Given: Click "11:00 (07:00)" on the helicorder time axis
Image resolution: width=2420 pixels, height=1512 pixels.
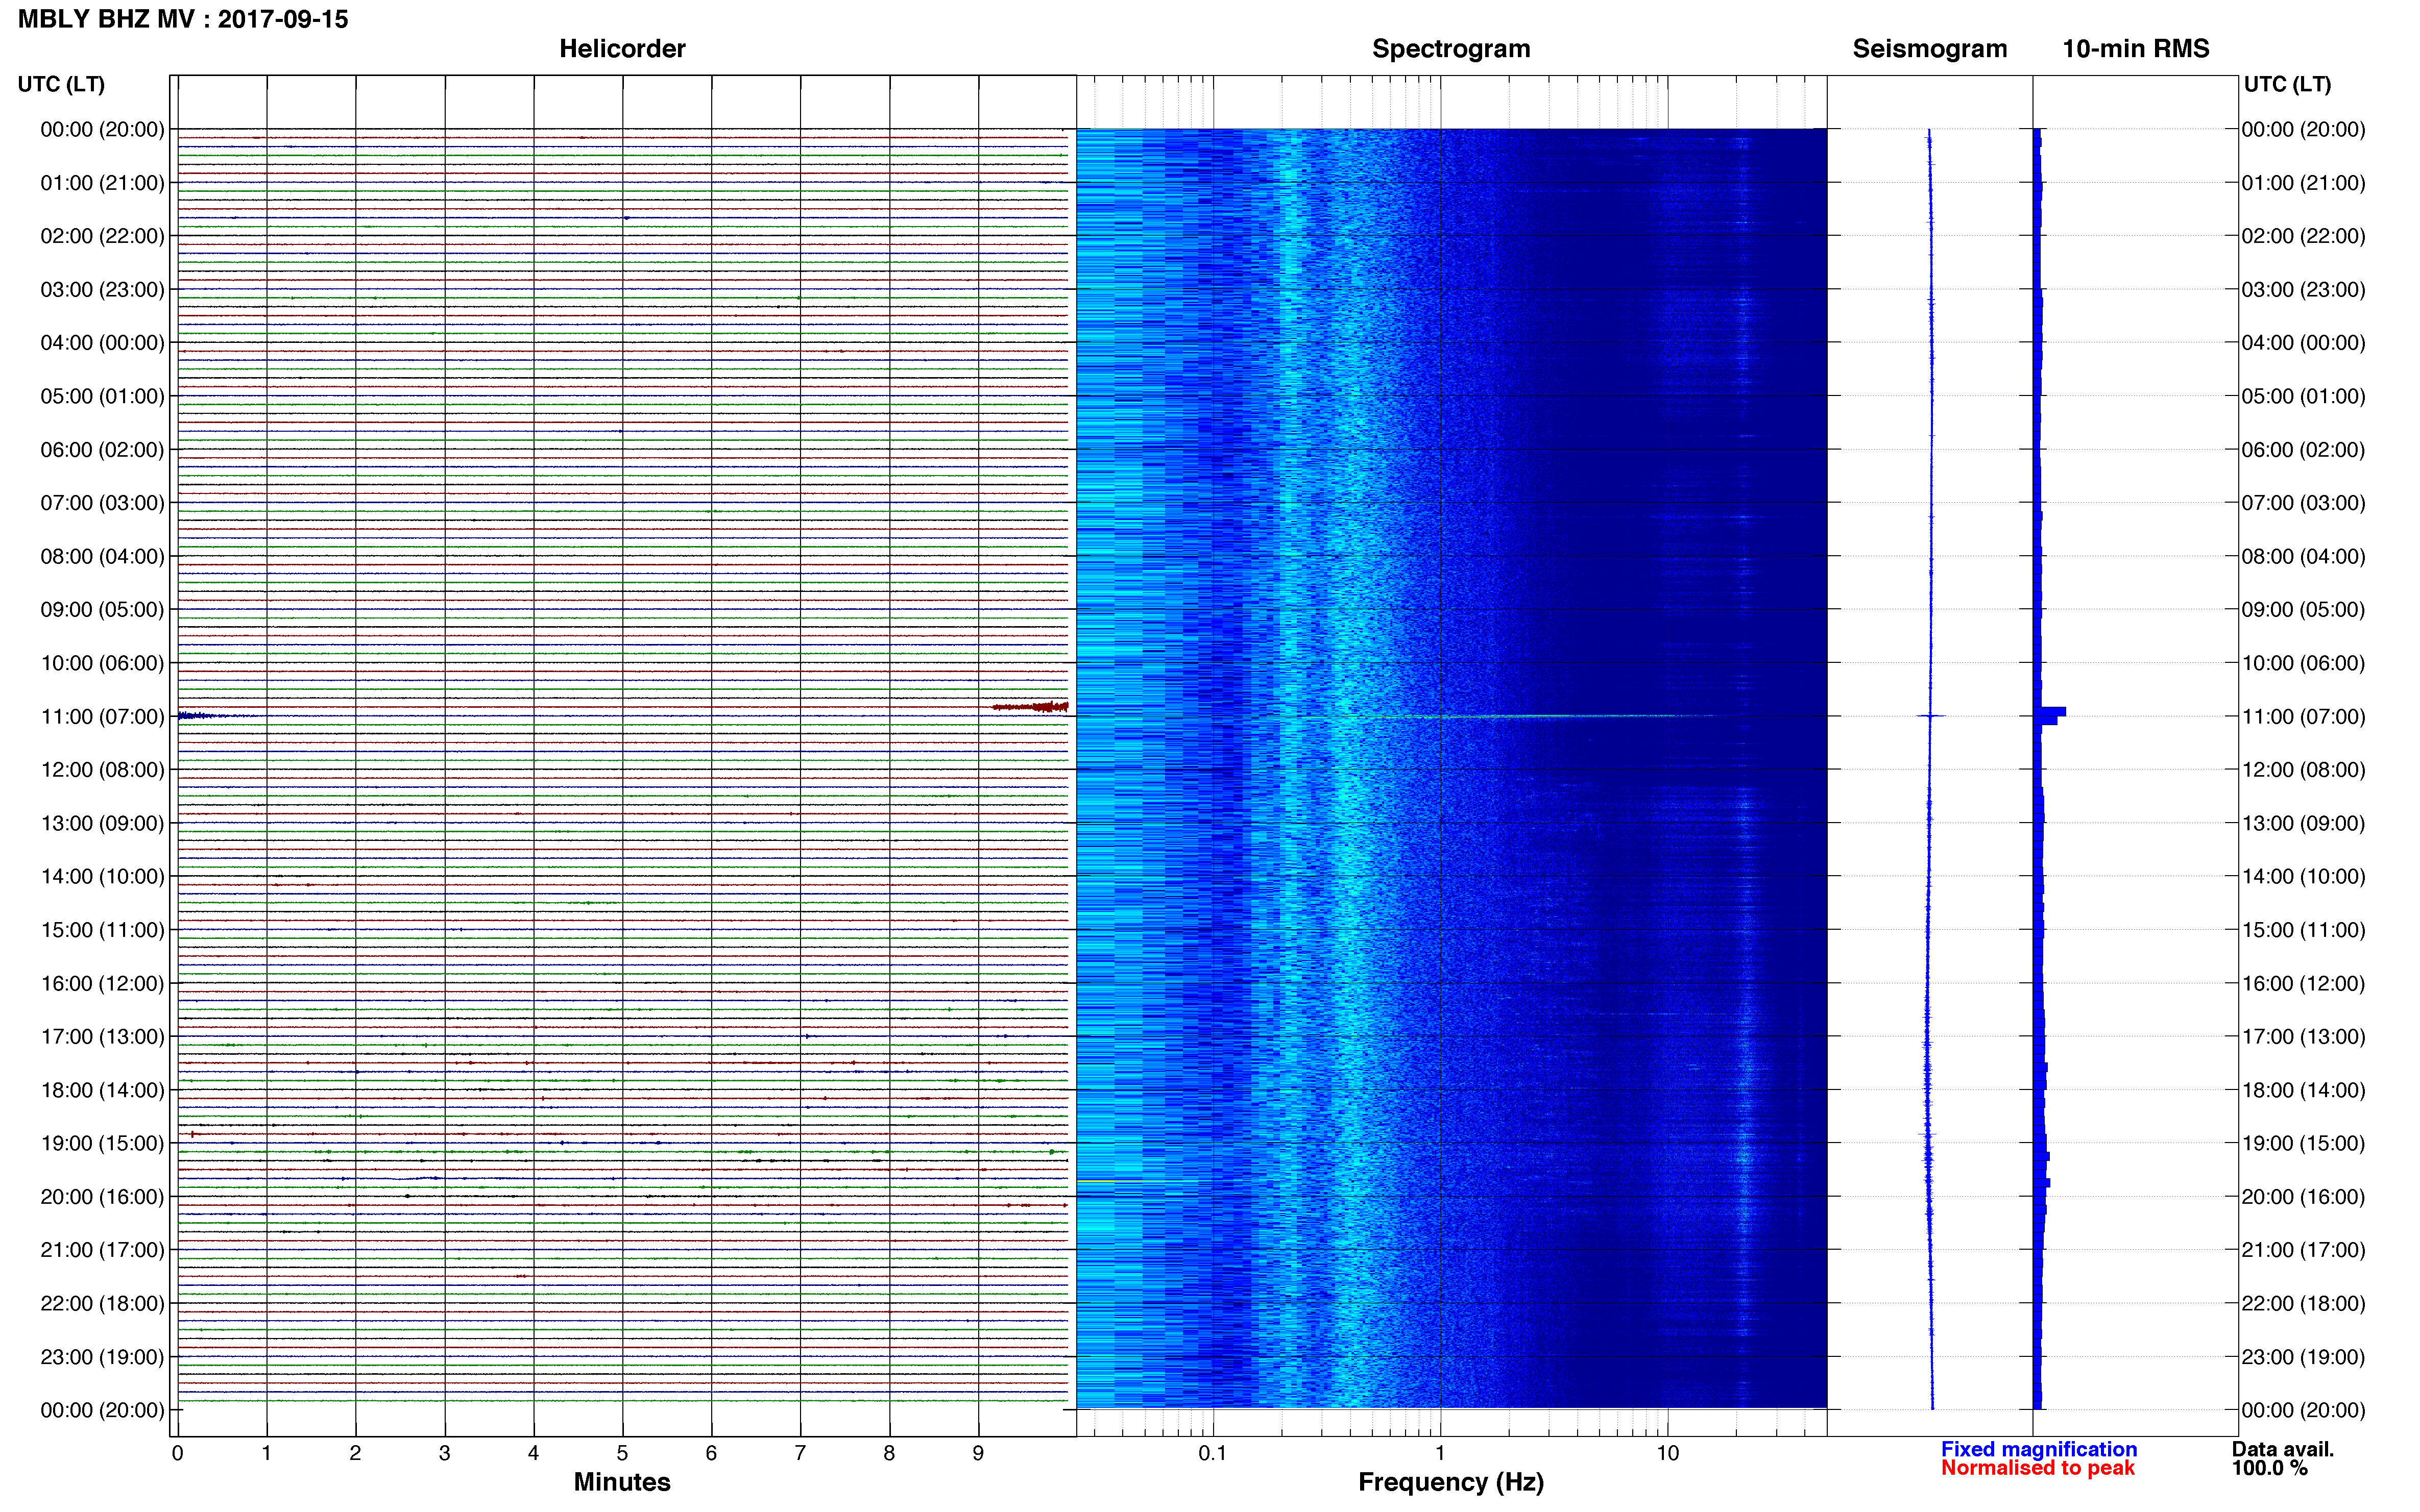Looking at the screenshot, I should [102, 716].
